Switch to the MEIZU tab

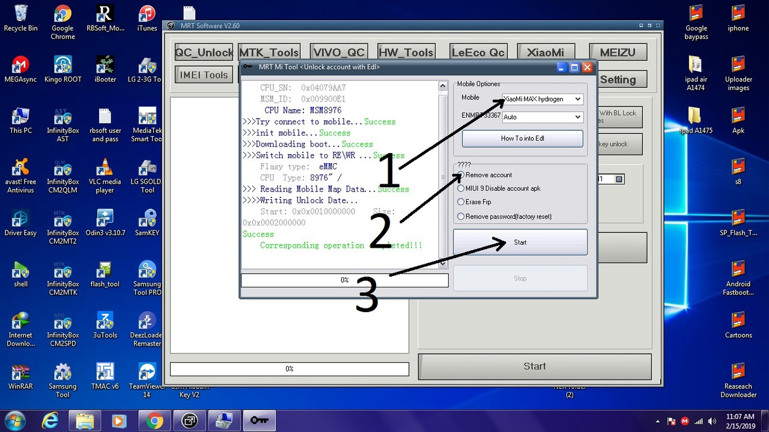point(618,52)
